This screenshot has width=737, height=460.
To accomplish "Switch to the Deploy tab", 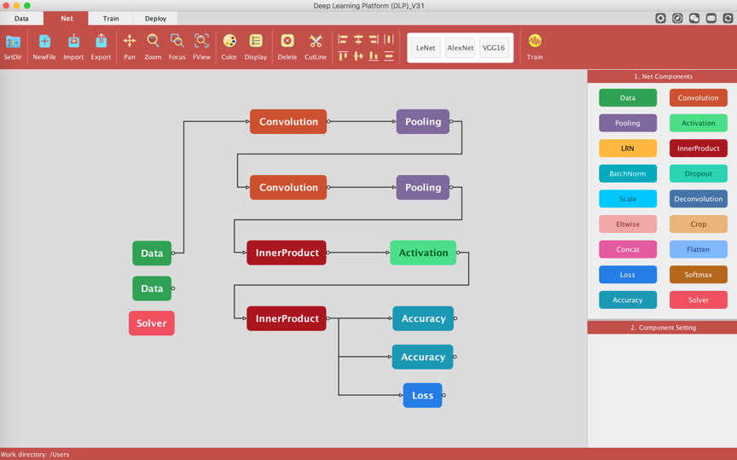I will [155, 18].
